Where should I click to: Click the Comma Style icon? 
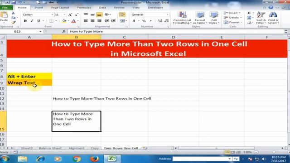coord(151,21)
